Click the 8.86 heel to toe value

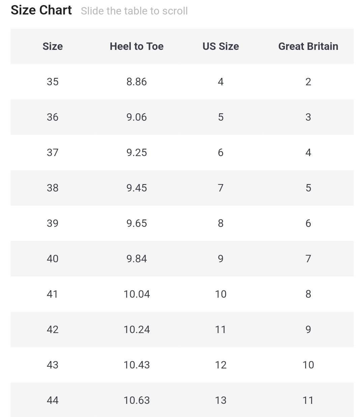point(136,82)
